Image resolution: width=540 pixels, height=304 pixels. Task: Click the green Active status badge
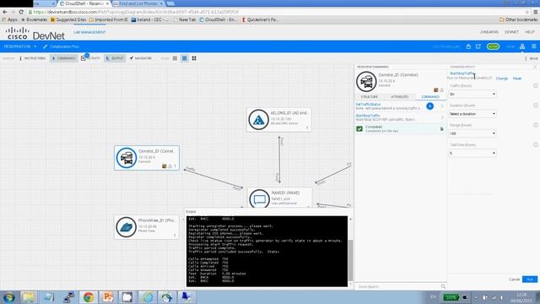(493, 46)
